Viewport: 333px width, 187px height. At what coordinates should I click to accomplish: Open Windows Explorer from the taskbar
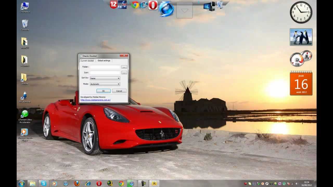pyautogui.click(x=33, y=183)
